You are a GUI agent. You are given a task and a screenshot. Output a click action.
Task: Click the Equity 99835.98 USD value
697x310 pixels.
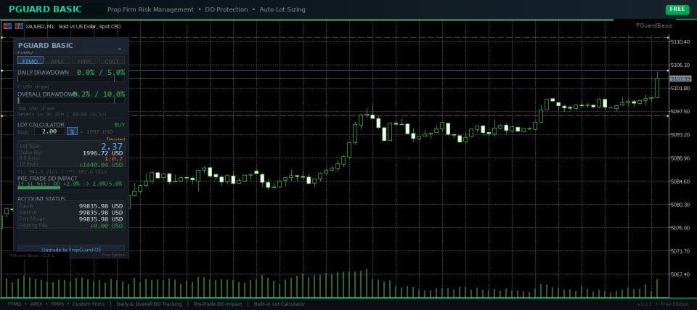pyautogui.click(x=101, y=206)
